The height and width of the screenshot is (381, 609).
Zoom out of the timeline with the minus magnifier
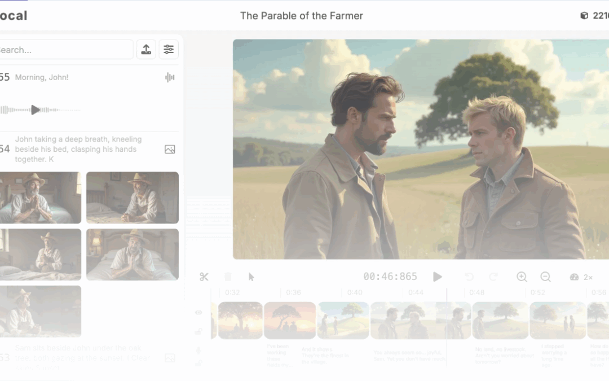(546, 277)
